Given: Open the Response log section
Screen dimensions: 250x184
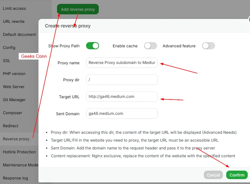Looking at the screenshot, I should [x=15, y=178].
